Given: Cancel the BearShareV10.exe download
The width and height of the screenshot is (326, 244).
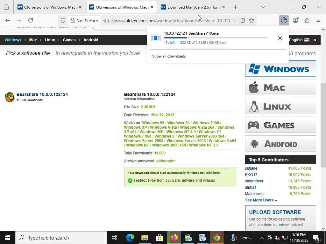Looking at the screenshot, I should tap(280, 38).
